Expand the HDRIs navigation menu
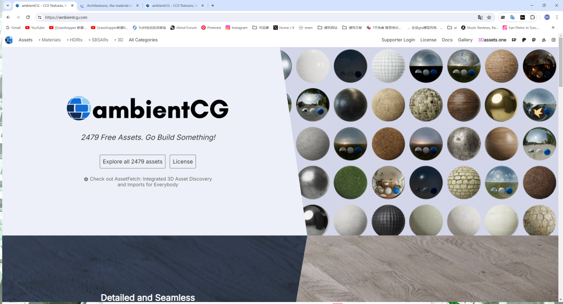 75,40
